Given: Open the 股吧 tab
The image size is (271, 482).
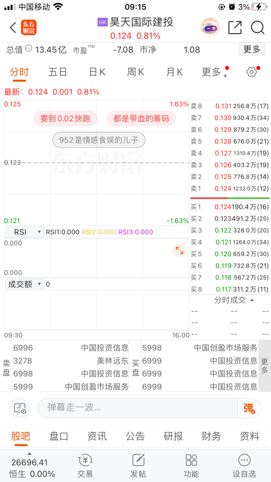Looking at the screenshot, I should tap(20, 436).
